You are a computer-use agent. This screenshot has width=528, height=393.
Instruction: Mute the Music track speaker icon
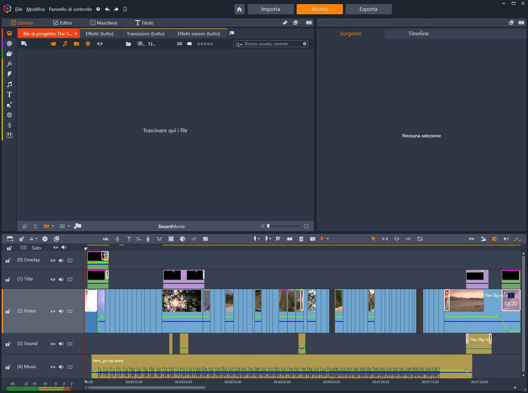61,367
